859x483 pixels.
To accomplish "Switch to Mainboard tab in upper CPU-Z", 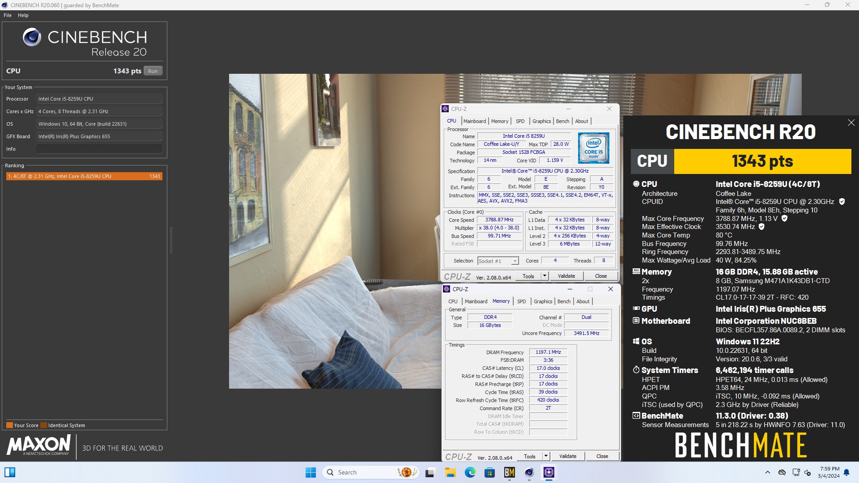I will 475,121.
